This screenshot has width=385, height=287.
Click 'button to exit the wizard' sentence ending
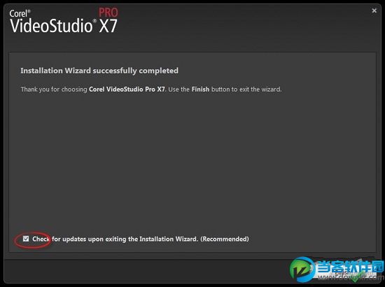coord(246,89)
